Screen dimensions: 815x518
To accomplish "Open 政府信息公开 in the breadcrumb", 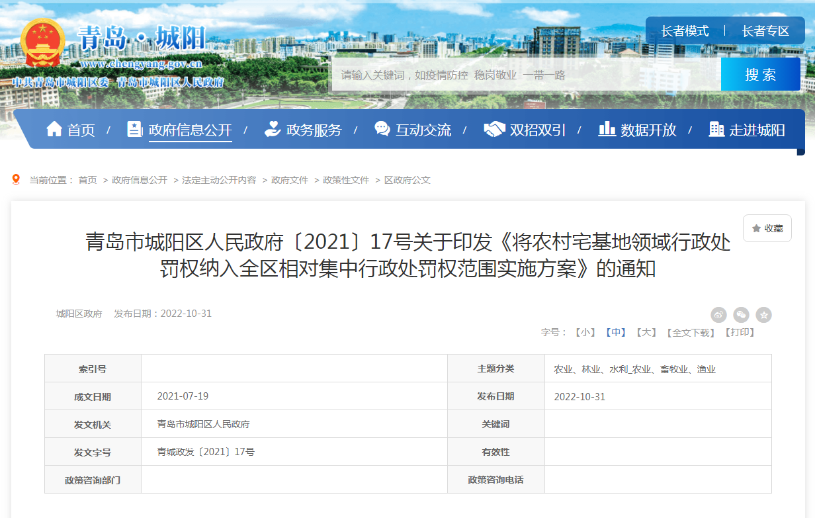I will pyautogui.click(x=140, y=180).
